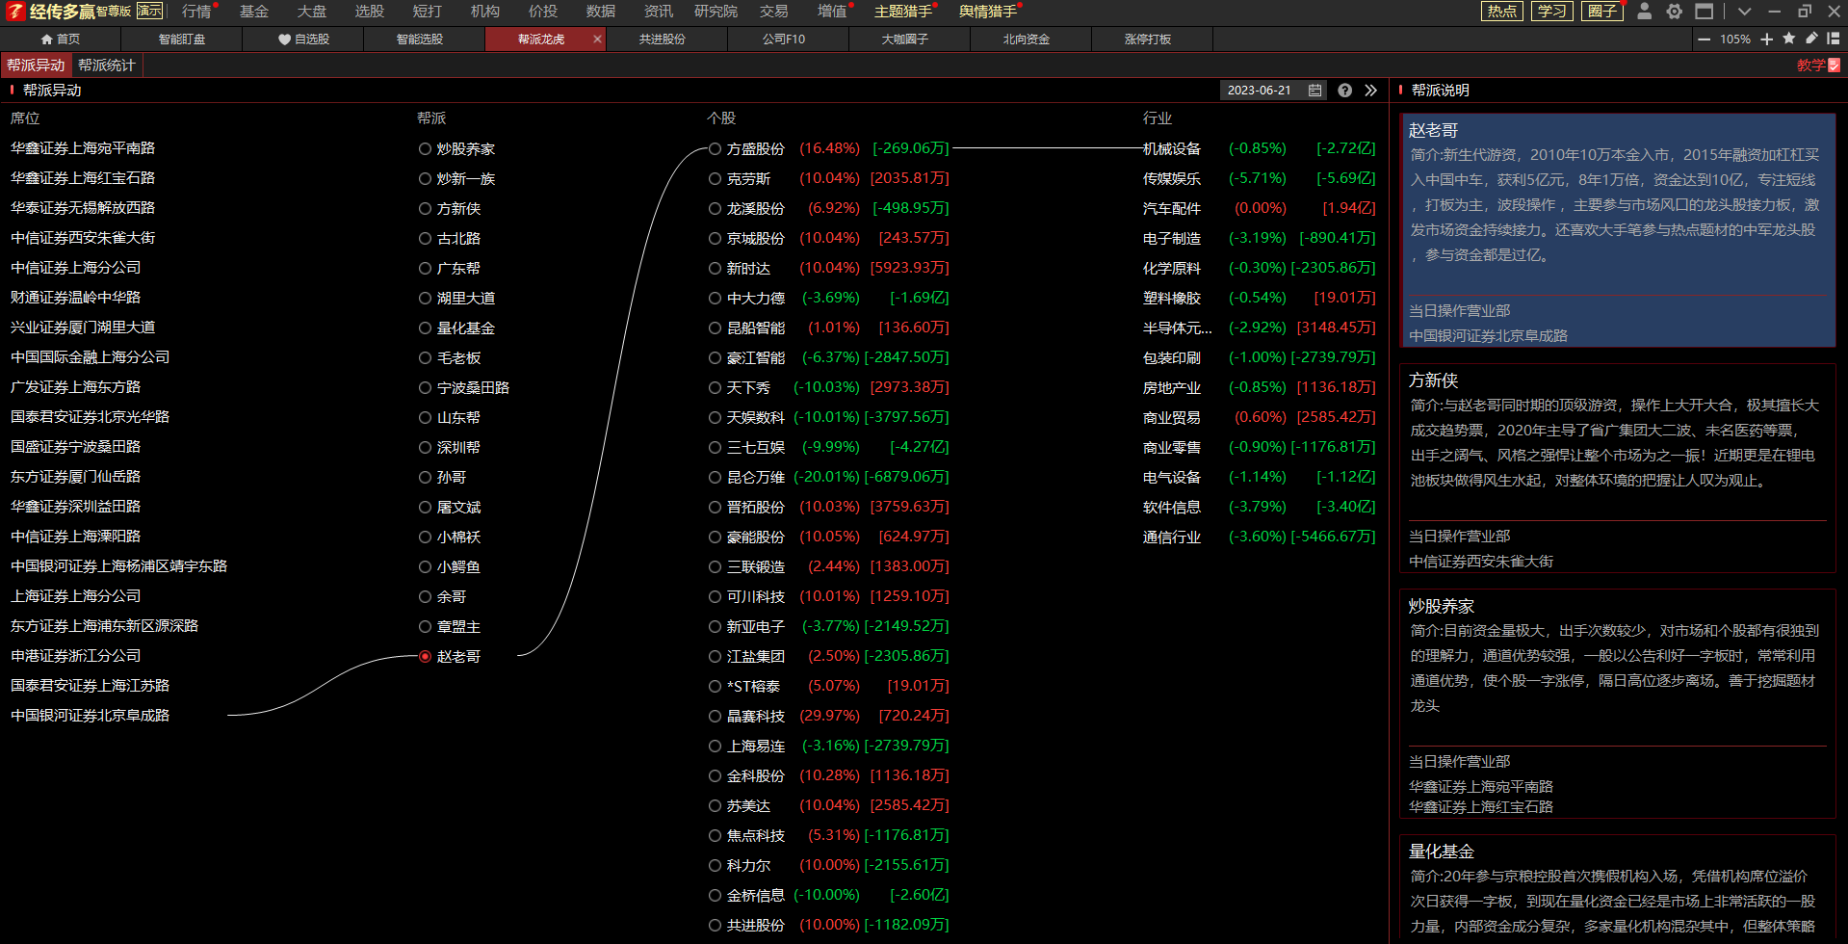Image resolution: width=1848 pixels, height=944 pixels.
Task: Select the 小鳄鱼 faction radio button
Action: [x=425, y=567]
